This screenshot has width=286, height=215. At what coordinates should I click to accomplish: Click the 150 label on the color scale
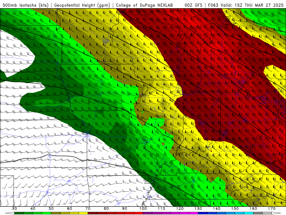pos(235,209)
